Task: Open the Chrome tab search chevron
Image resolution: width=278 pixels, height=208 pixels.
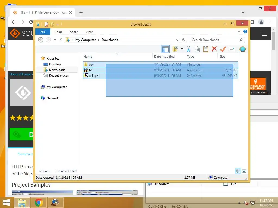Action: coord(243,12)
